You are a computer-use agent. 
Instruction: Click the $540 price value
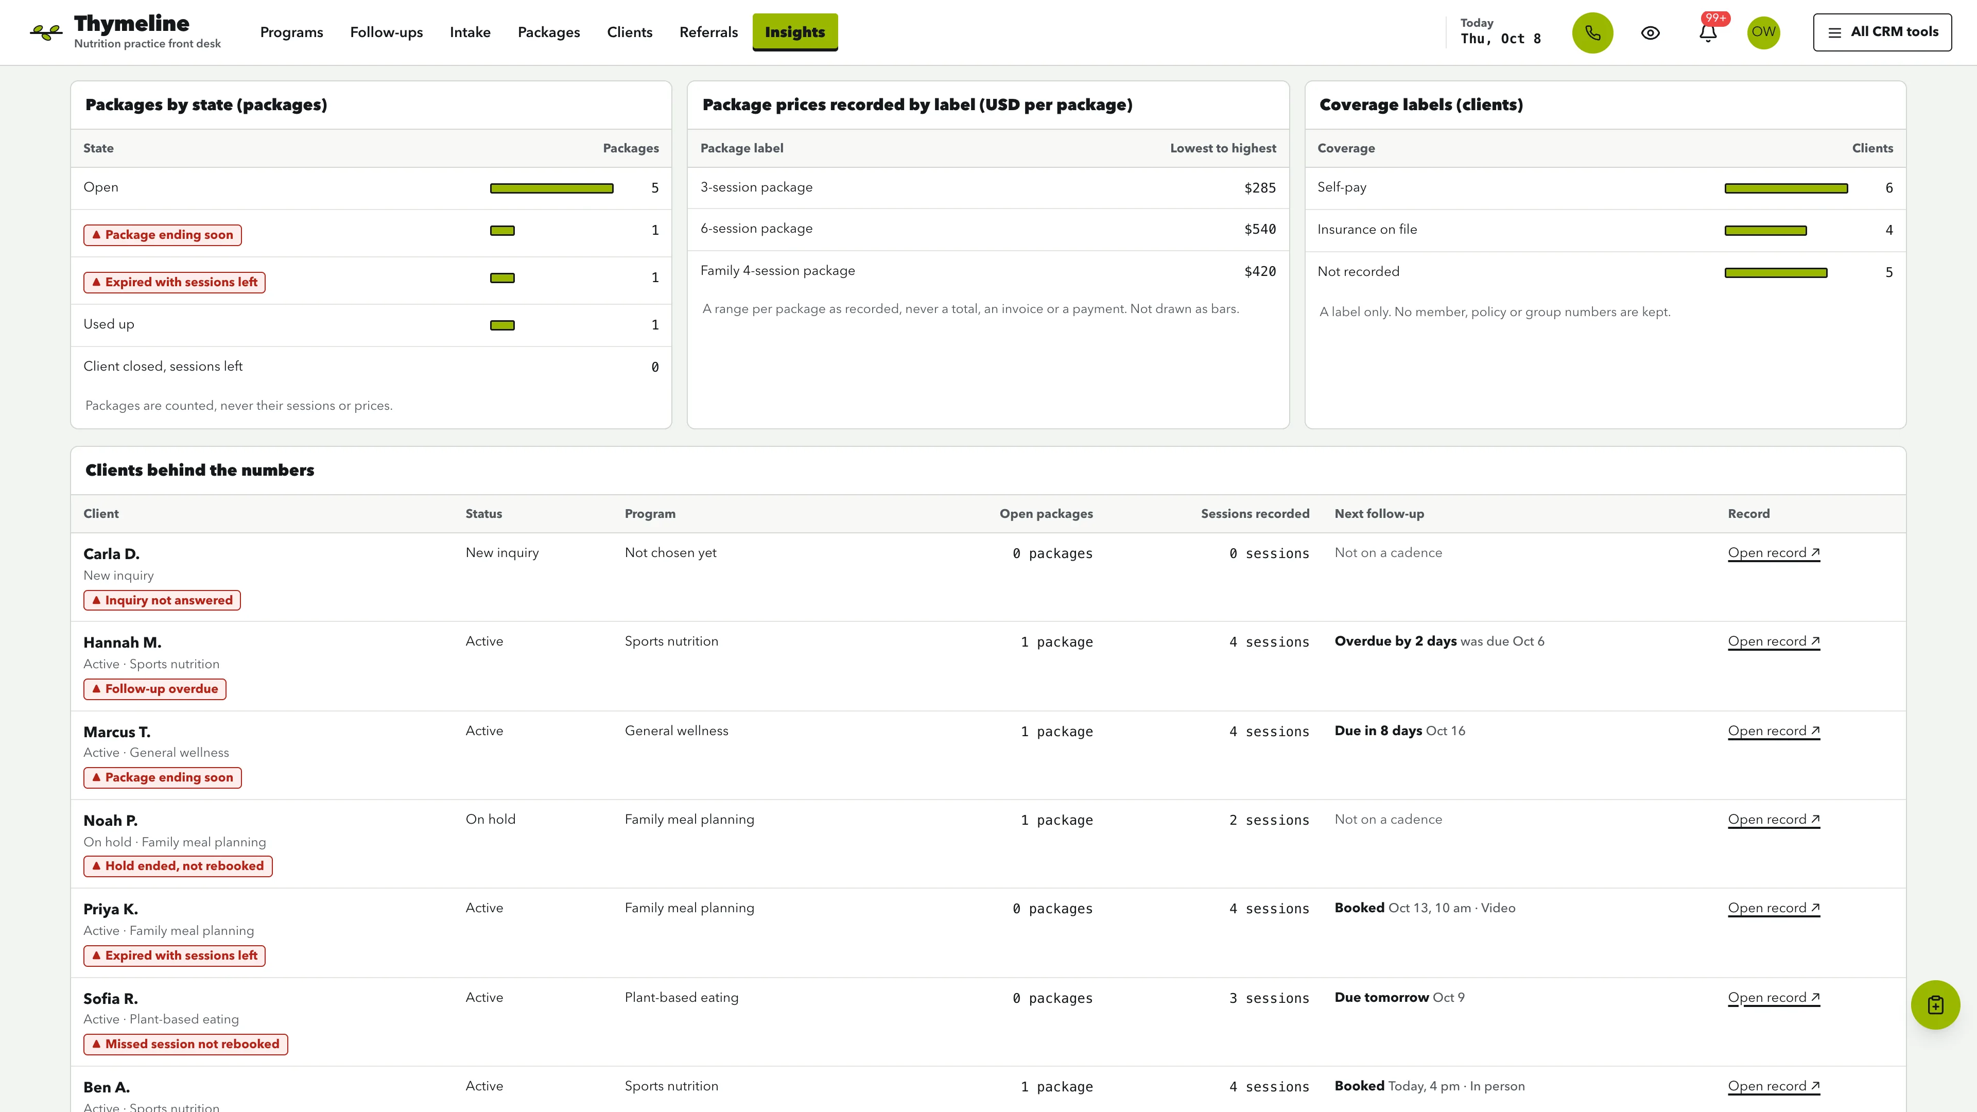1260,230
